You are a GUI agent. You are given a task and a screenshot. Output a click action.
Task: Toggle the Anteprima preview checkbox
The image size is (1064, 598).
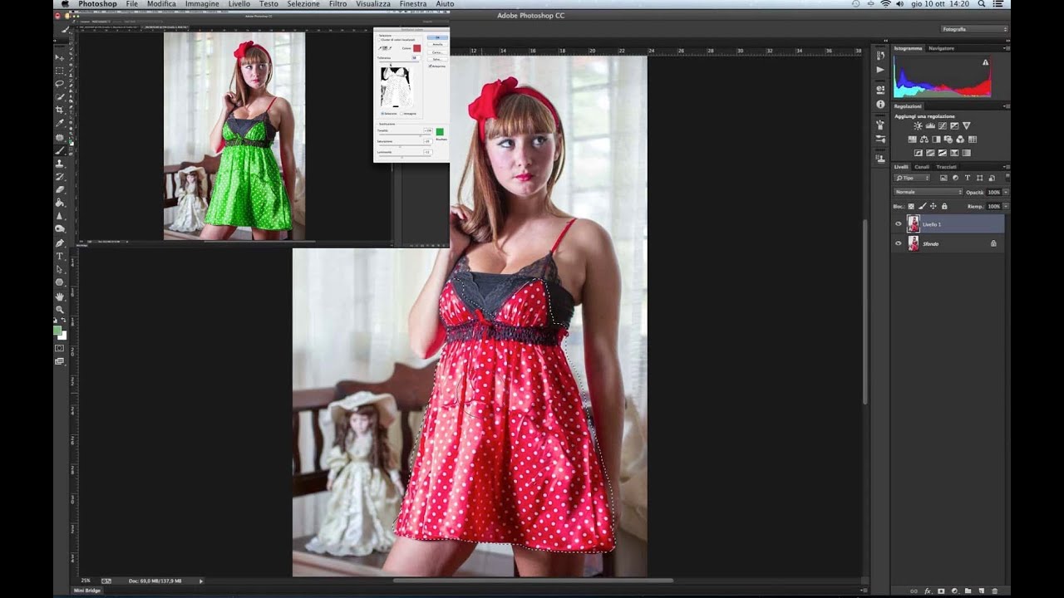click(431, 66)
